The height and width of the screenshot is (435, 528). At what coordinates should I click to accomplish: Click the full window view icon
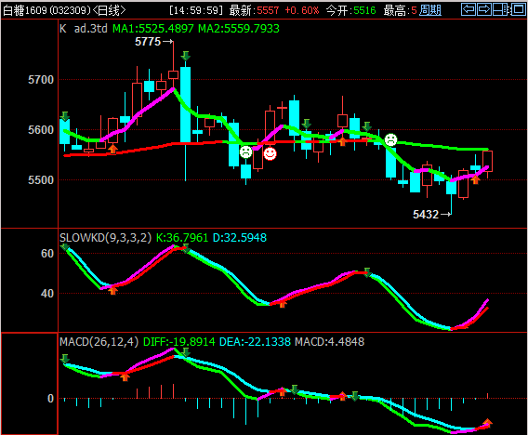click(x=518, y=9)
